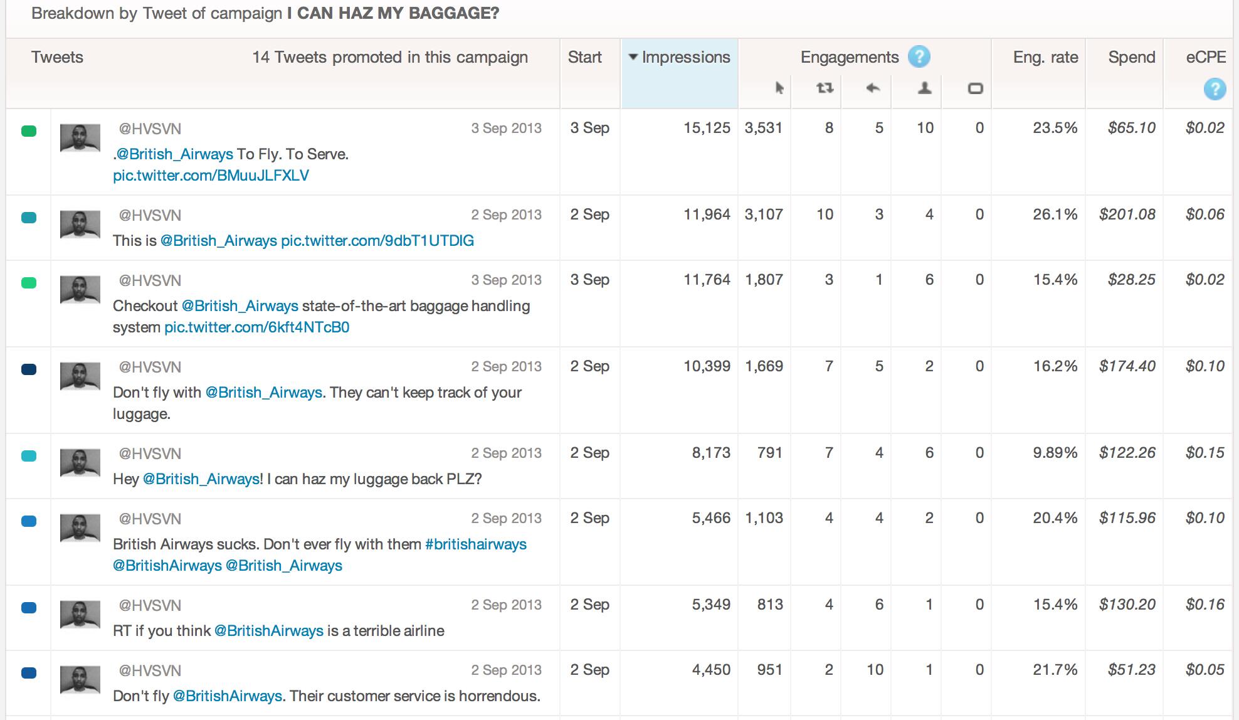Click the $130.20 spend value
This screenshot has height=720, width=1239.
pyautogui.click(x=1127, y=605)
